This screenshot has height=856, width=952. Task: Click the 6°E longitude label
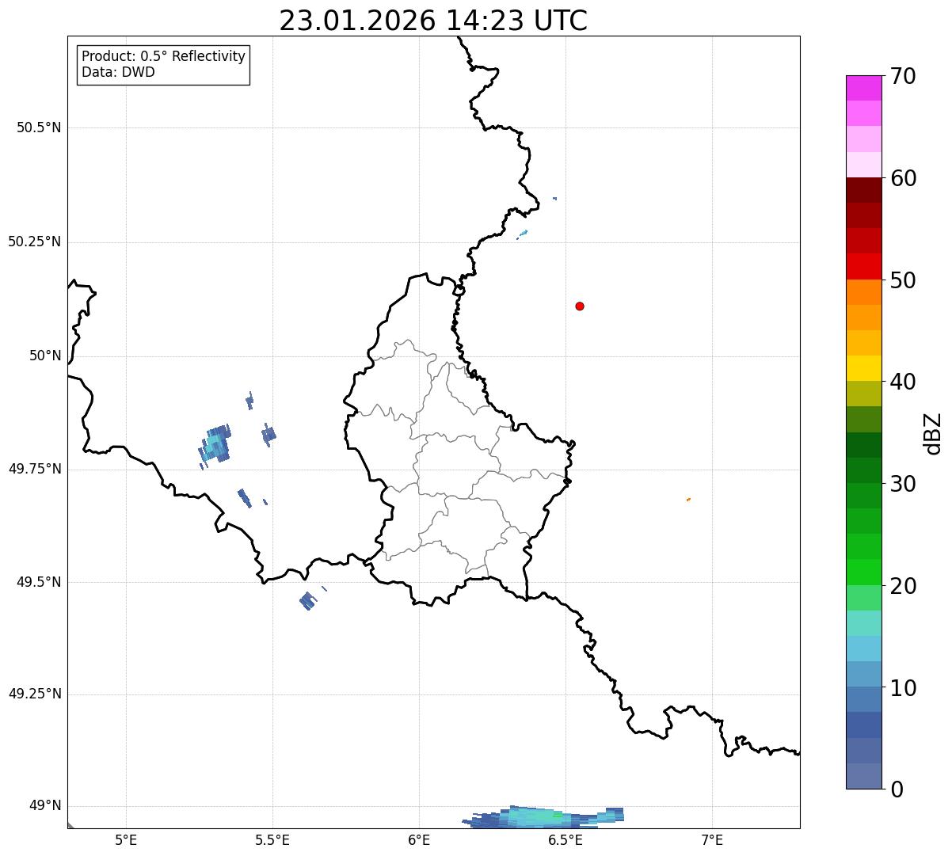pos(419,839)
